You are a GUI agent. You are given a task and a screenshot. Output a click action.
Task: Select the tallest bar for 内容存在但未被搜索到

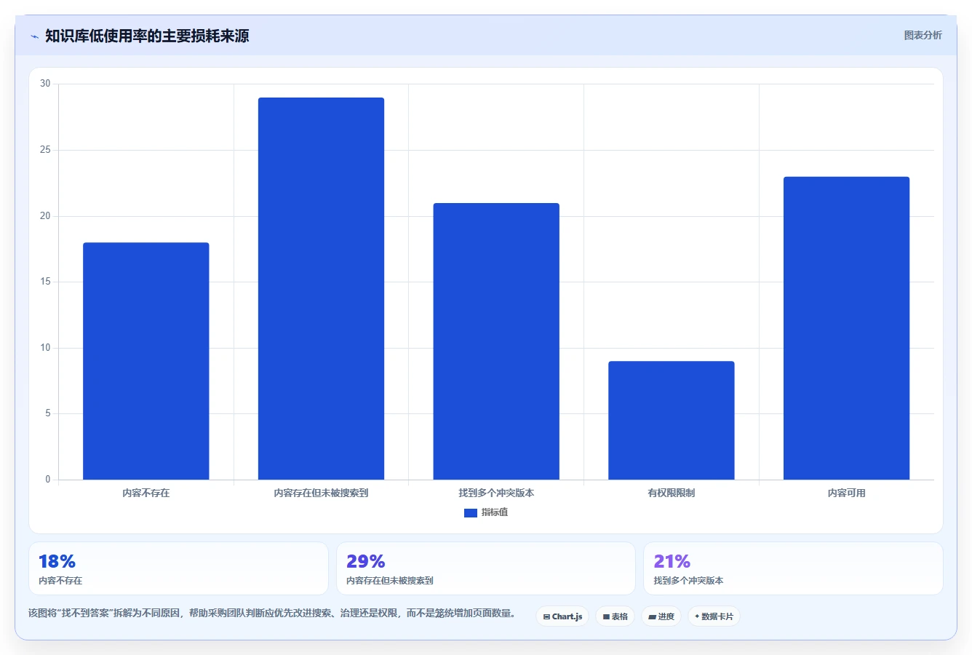tap(321, 289)
